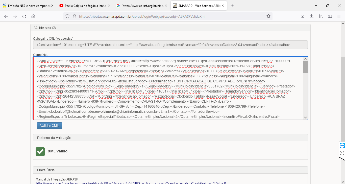Click the XML válido result text
This screenshot has height=184, width=345.
tap(58, 151)
